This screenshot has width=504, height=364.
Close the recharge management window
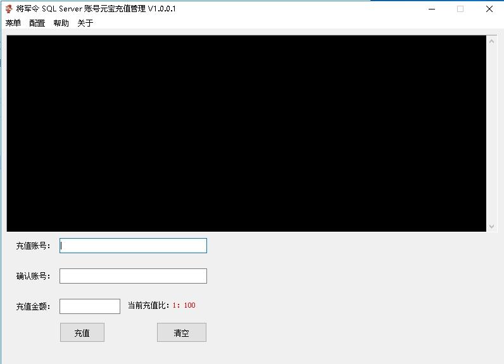click(x=489, y=9)
